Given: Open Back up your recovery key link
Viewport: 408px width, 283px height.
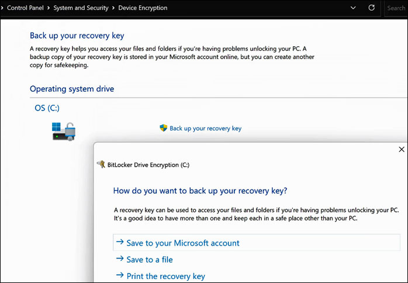Looking at the screenshot, I should (206, 129).
